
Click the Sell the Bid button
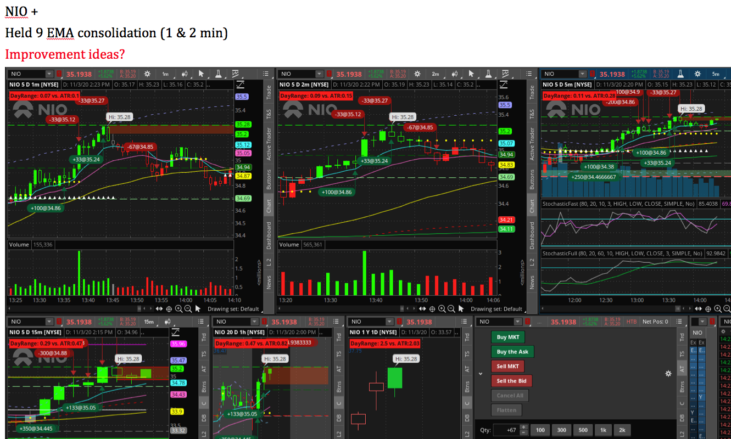[x=512, y=381]
